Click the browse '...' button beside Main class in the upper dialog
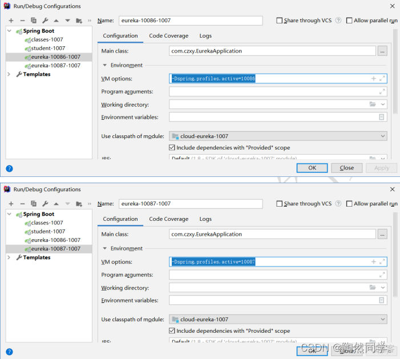400x359 pixels. 382,51
